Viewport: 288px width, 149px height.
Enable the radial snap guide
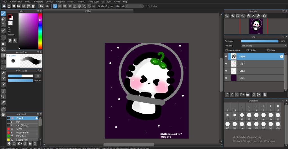pos(74,6)
